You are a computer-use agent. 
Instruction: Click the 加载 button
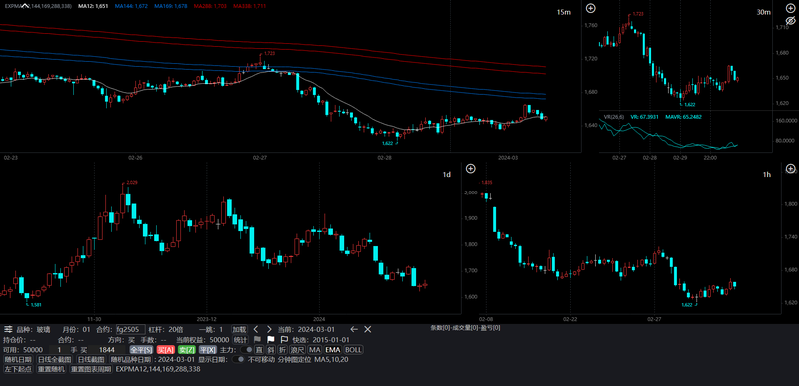[x=239, y=329]
